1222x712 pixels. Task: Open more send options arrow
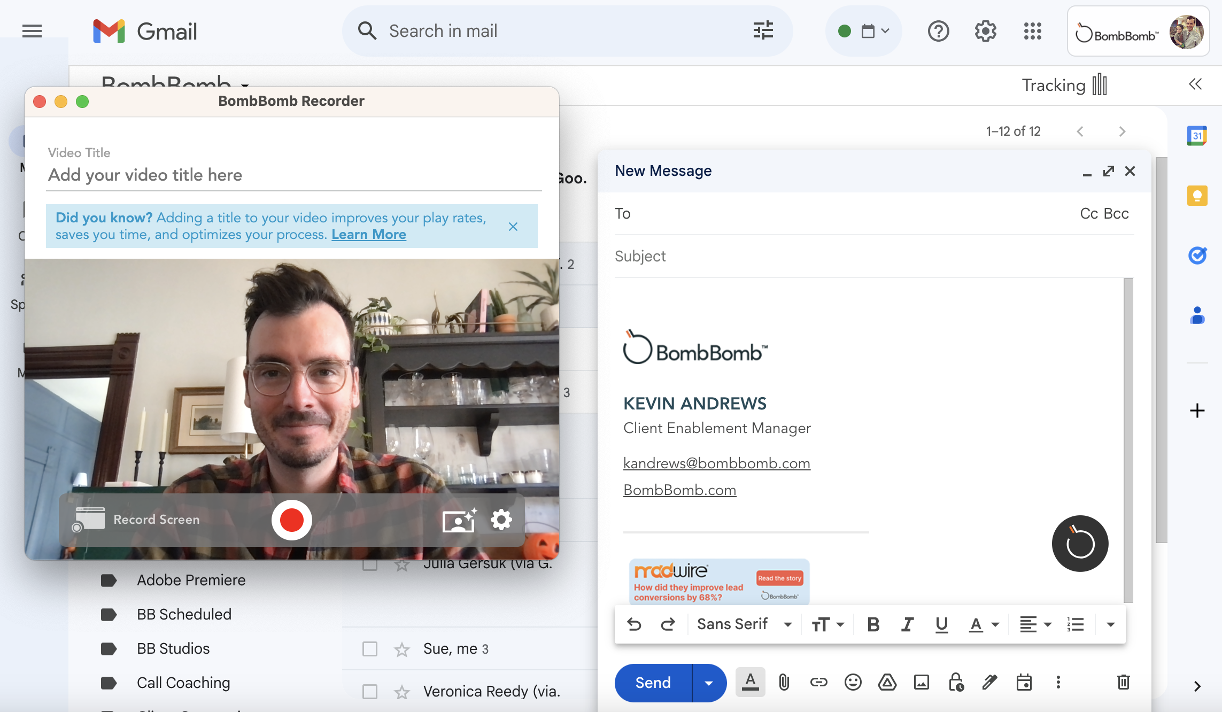pos(709,683)
